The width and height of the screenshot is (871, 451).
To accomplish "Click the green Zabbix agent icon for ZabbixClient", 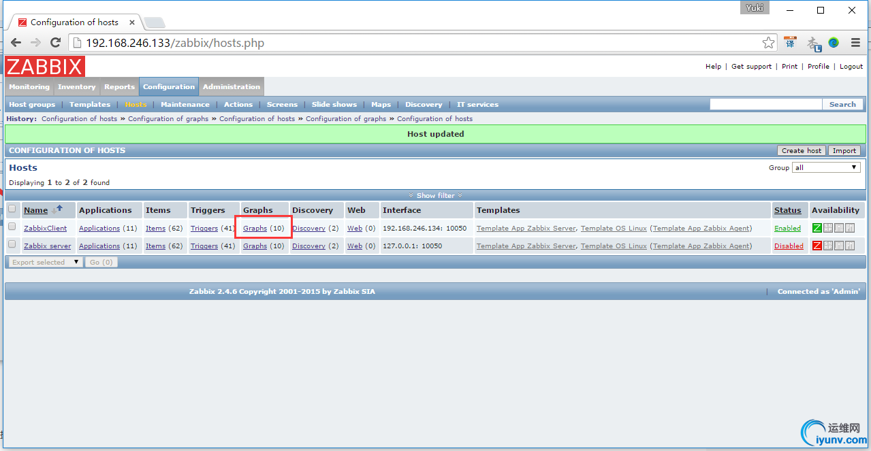I will tap(817, 228).
